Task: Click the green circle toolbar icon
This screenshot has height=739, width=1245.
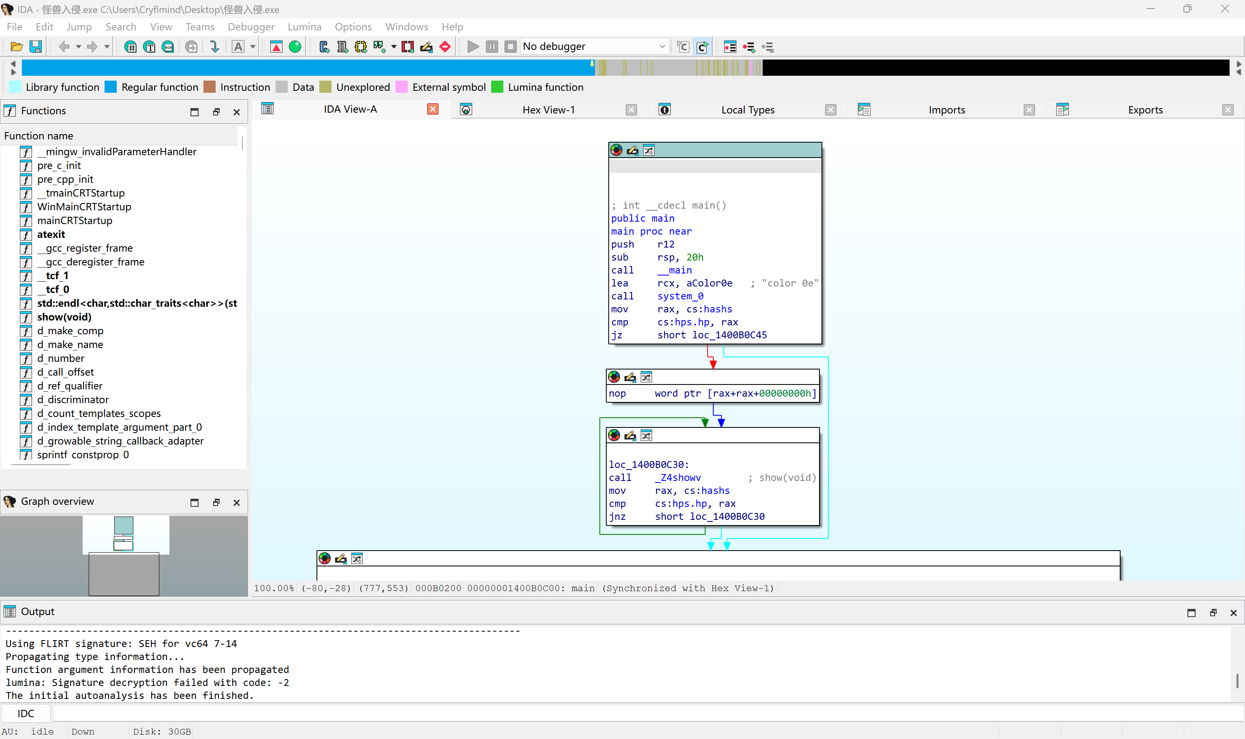Action: click(x=295, y=47)
